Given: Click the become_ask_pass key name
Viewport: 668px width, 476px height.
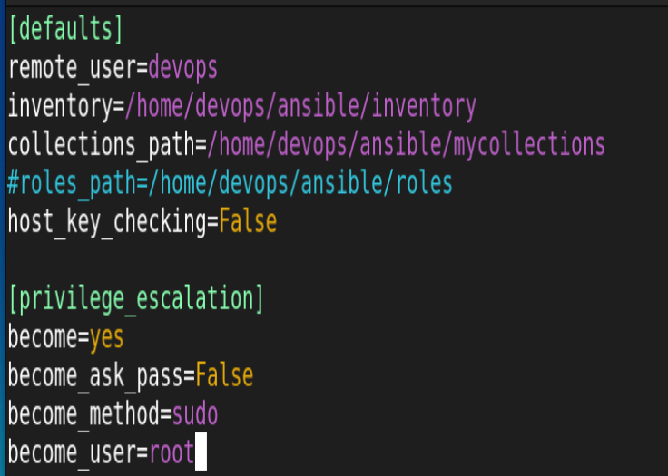Looking at the screenshot, I should (96, 376).
